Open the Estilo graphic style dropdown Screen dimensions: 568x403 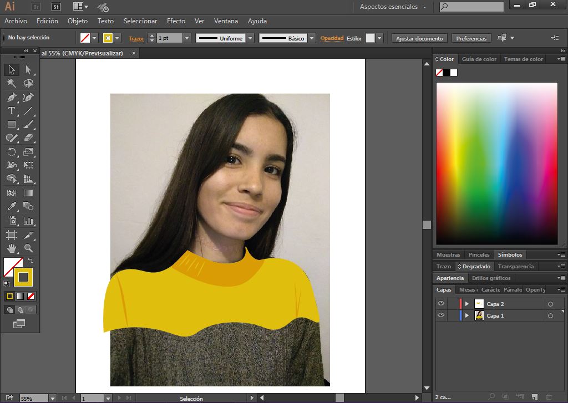pyautogui.click(x=379, y=38)
